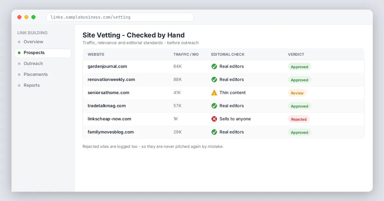The image size is (384, 201).
Task: Click the address bar URL field
Action: tap(120, 17)
